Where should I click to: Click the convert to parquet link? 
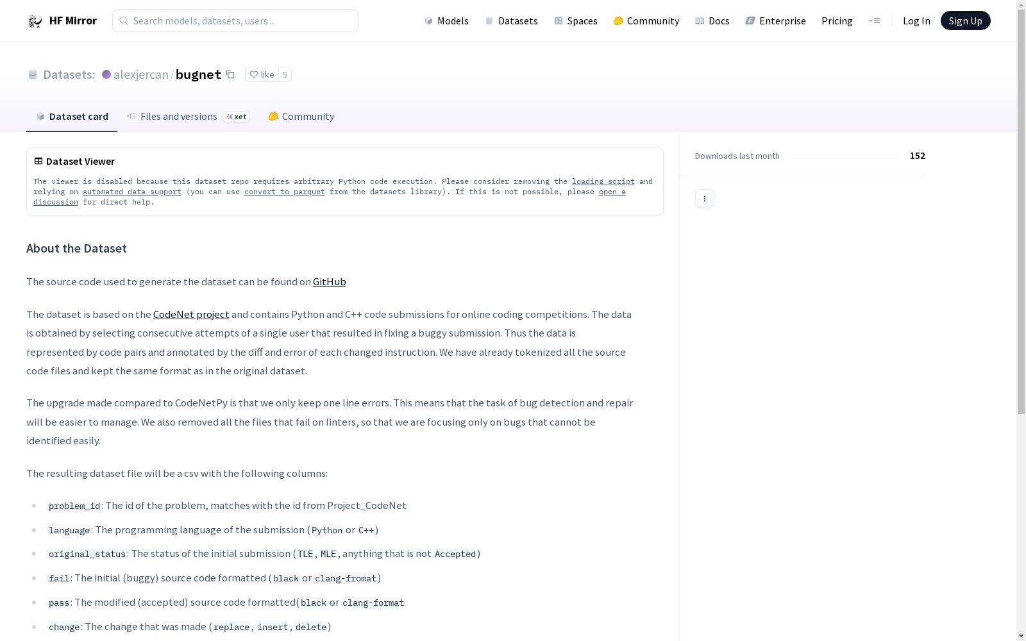[284, 192]
